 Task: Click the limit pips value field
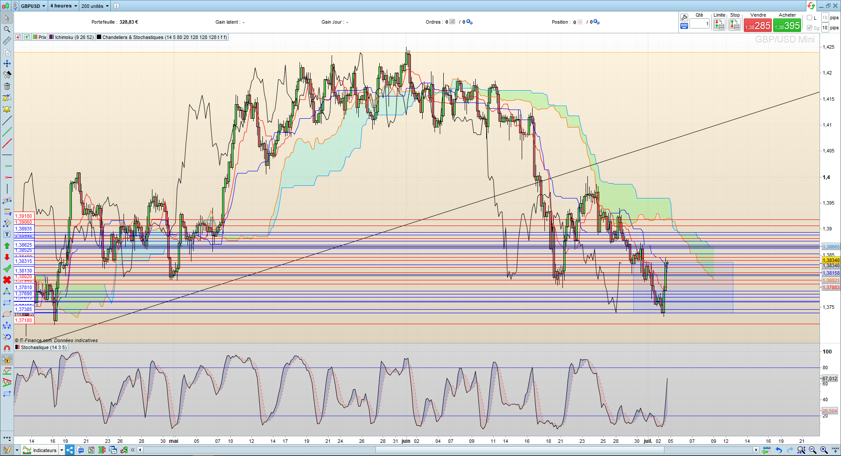pos(825,18)
